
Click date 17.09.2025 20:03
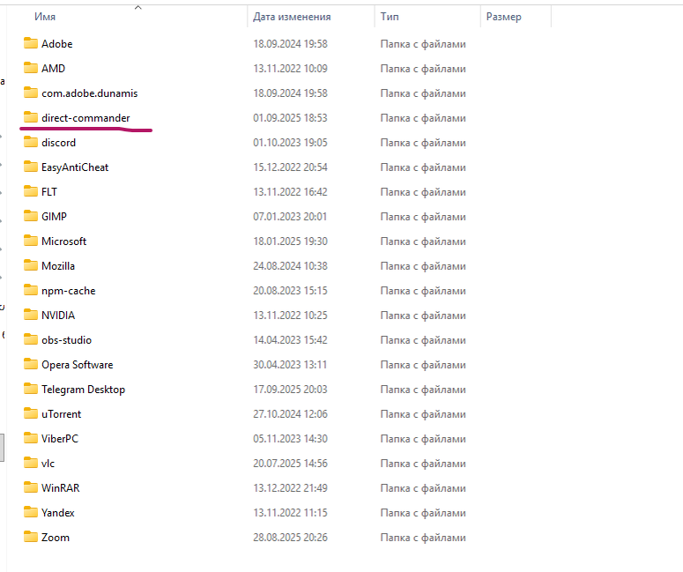point(290,390)
